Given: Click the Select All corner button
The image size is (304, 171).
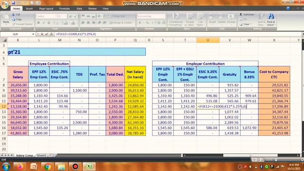Looking at the screenshot, I should tap(4, 40).
